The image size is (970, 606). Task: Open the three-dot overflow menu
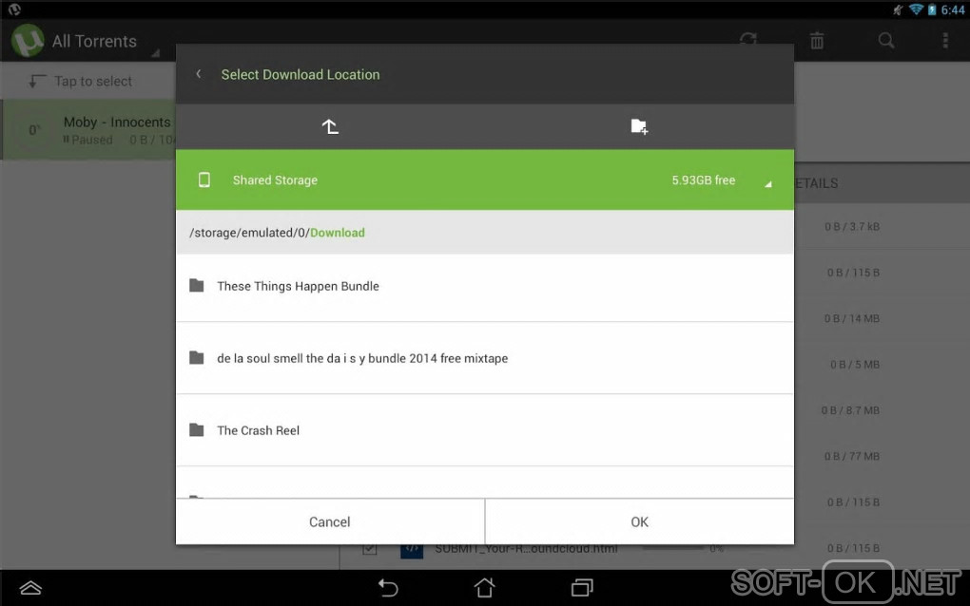click(x=944, y=41)
